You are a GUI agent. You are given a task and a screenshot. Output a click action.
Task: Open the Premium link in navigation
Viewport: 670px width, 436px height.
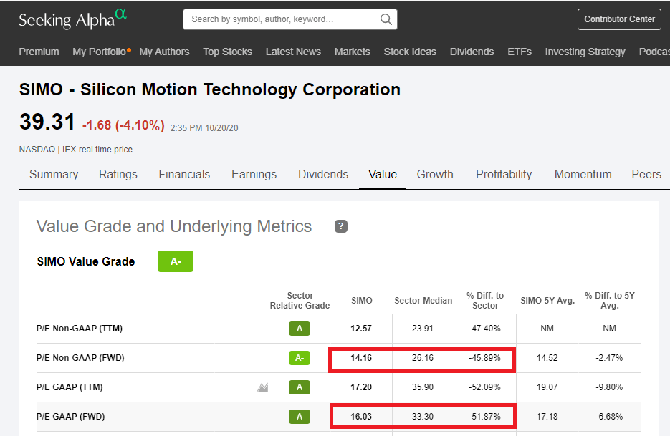coord(39,52)
